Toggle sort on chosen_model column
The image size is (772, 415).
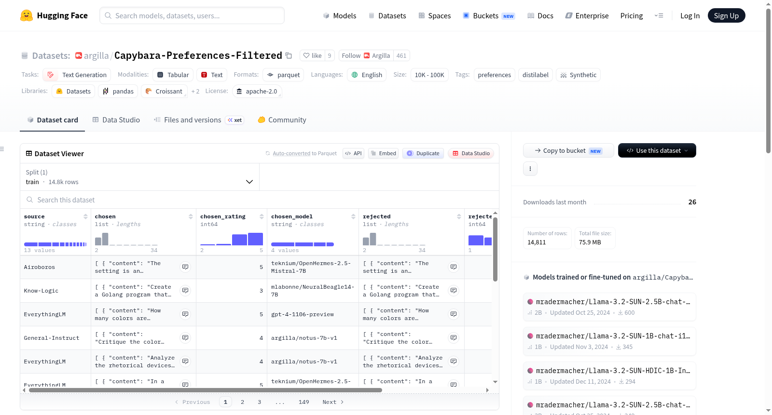click(353, 216)
